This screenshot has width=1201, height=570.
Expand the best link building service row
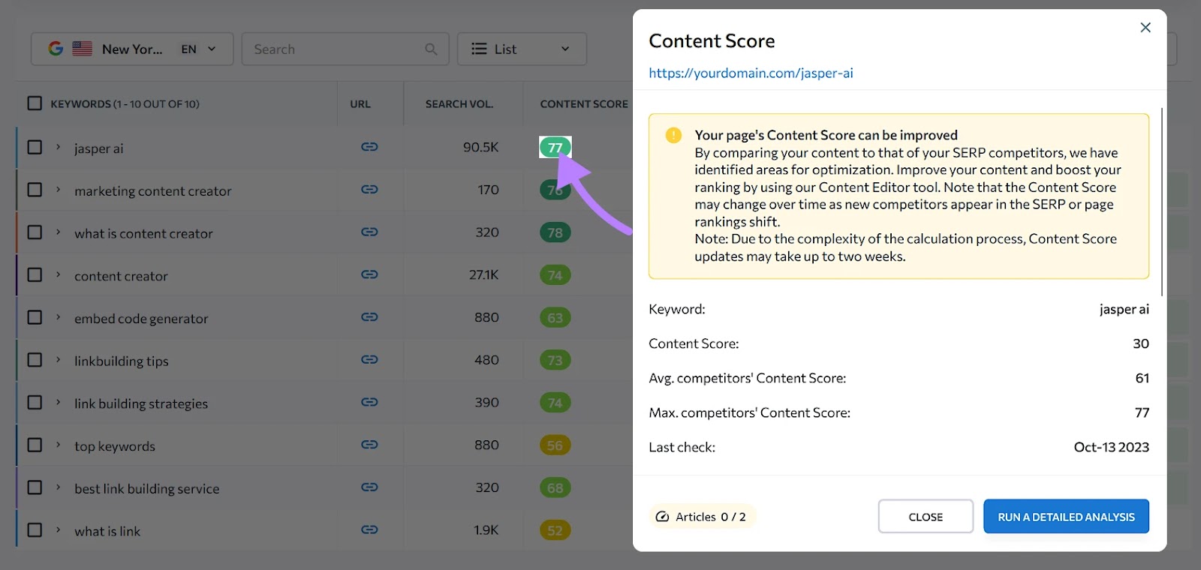(58, 487)
